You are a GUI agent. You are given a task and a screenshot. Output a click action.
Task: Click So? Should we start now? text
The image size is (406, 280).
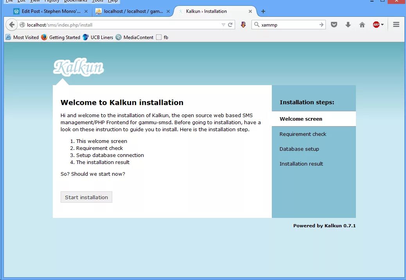point(93,174)
